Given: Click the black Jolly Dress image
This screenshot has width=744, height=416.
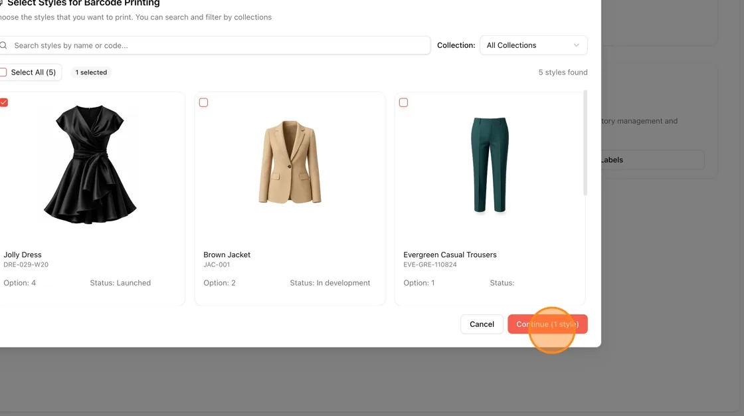Looking at the screenshot, I should pos(90,164).
